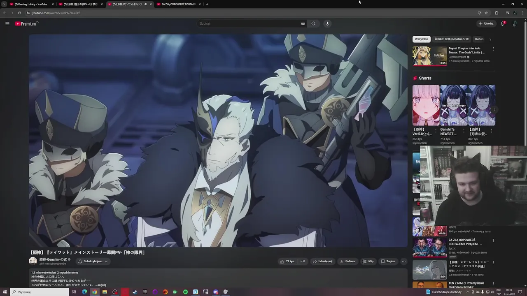Open options menu for Teyvat Chapter Interlude video
Viewport: 527px width, 296px height.
(x=494, y=49)
